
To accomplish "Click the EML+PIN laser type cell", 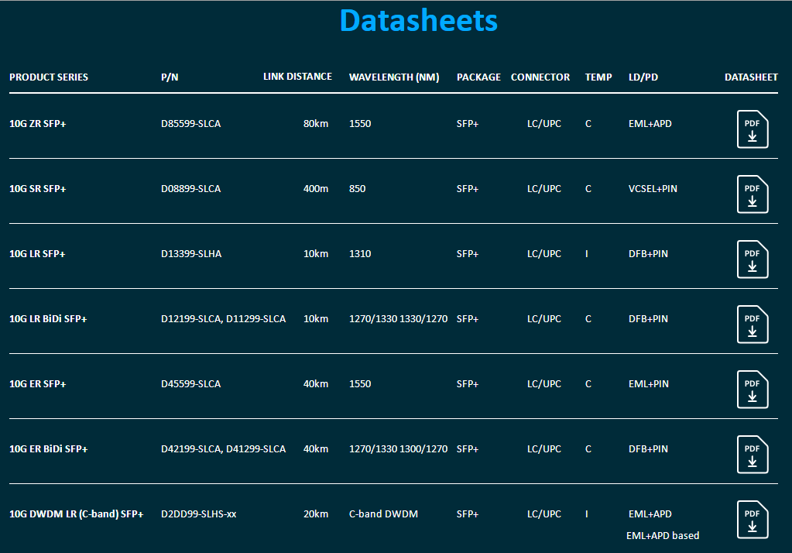I will click(x=649, y=384).
